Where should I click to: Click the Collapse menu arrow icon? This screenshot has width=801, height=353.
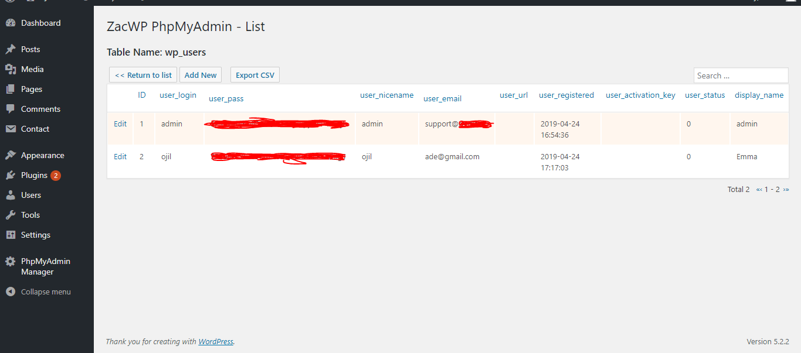pyautogui.click(x=11, y=292)
